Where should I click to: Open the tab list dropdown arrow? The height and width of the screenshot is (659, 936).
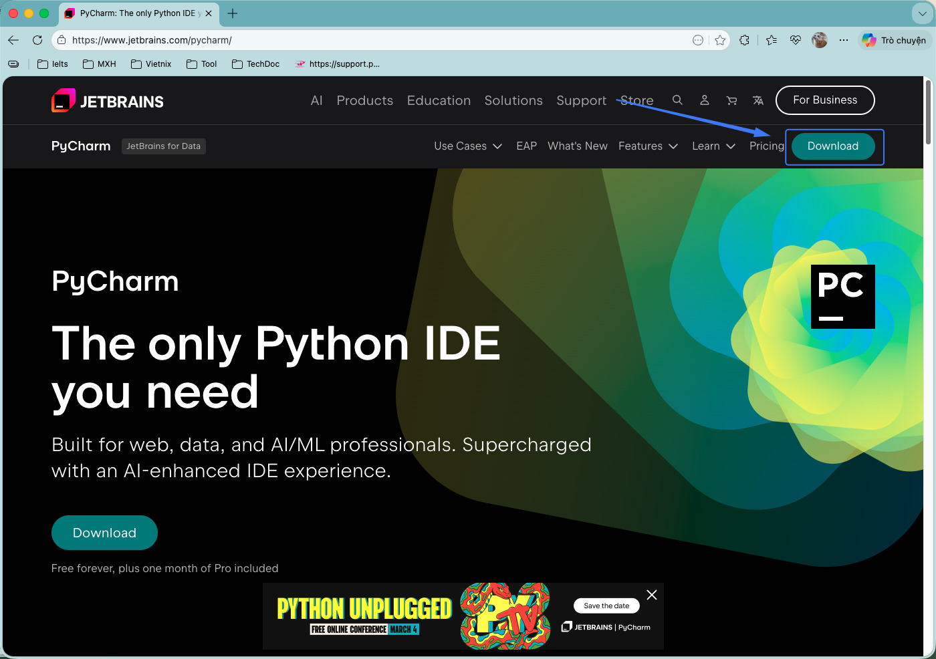pos(921,13)
